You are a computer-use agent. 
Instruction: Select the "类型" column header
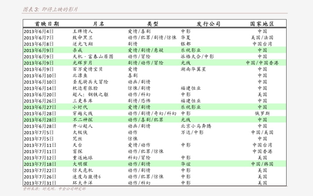(153, 24)
